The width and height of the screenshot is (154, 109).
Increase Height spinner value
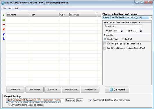[x=141, y=30]
